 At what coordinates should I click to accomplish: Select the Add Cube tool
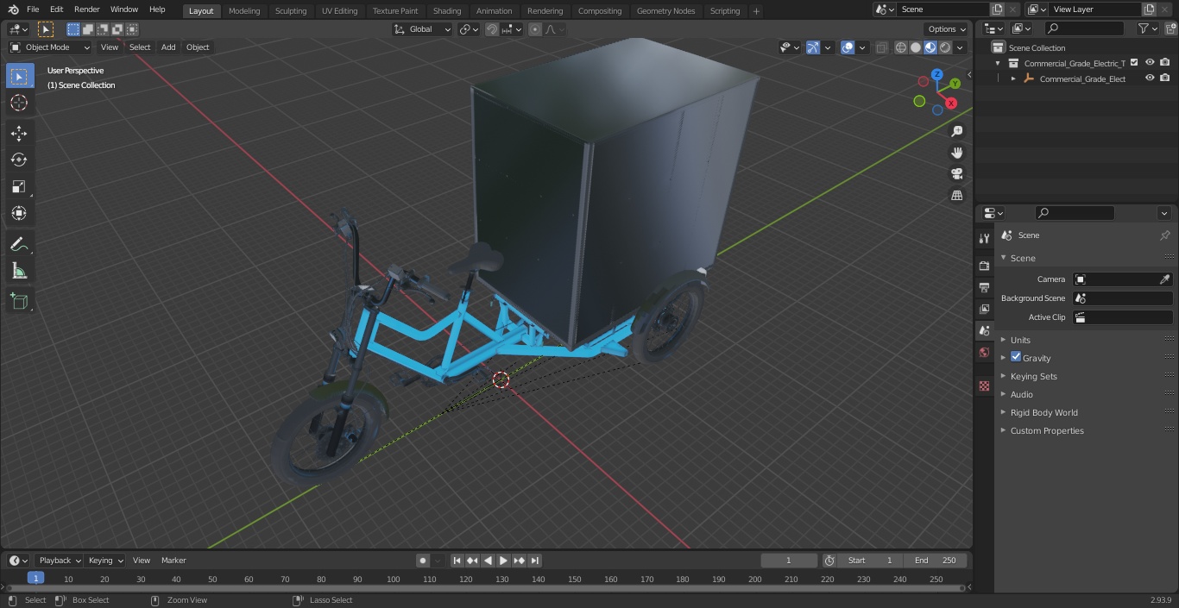point(19,301)
